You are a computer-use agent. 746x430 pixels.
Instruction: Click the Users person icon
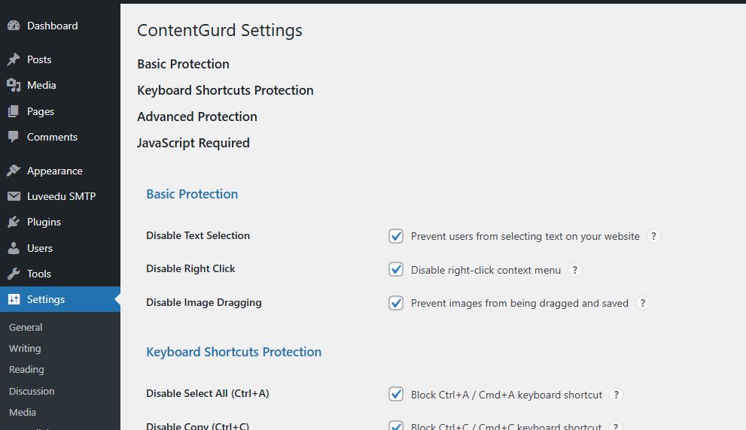(x=14, y=248)
